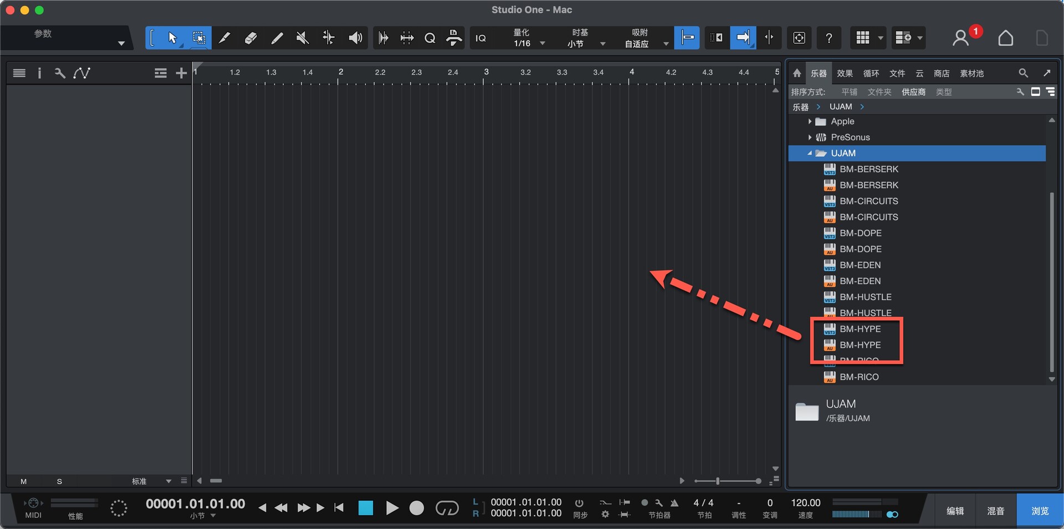Show automation curve icon
Screen dimensions: 1064x529
81,73
